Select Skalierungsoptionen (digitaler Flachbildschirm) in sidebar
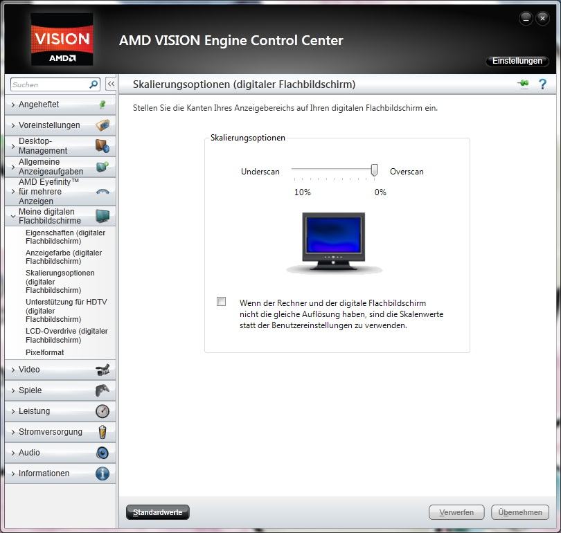The image size is (561, 533). pos(60,281)
